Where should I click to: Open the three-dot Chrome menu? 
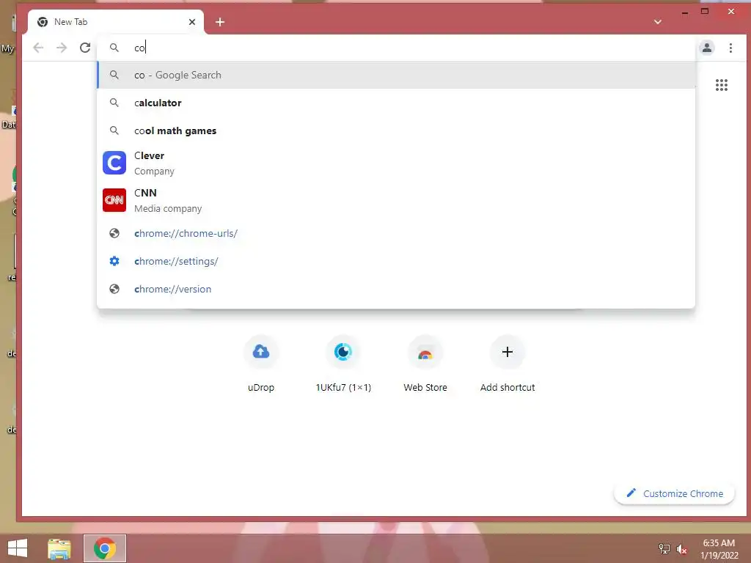tap(730, 48)
